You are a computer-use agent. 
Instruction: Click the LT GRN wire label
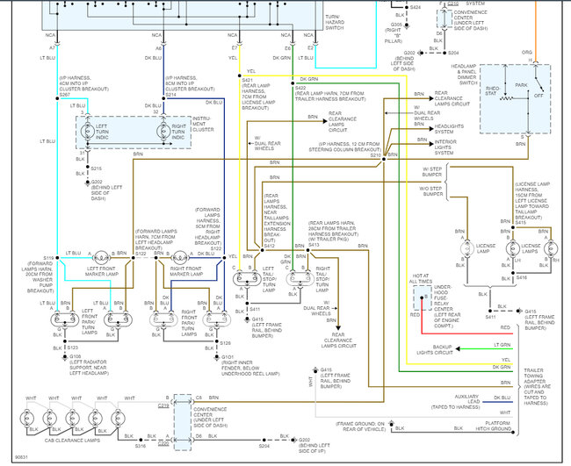(502, 345)
